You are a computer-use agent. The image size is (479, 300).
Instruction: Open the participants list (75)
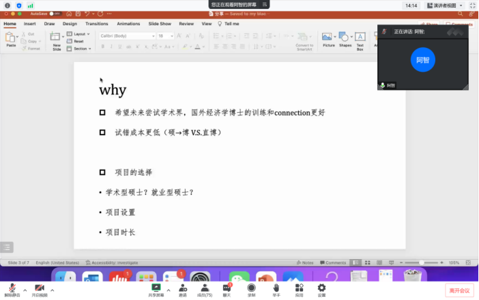pyautogui.click(x=204, y=289)
